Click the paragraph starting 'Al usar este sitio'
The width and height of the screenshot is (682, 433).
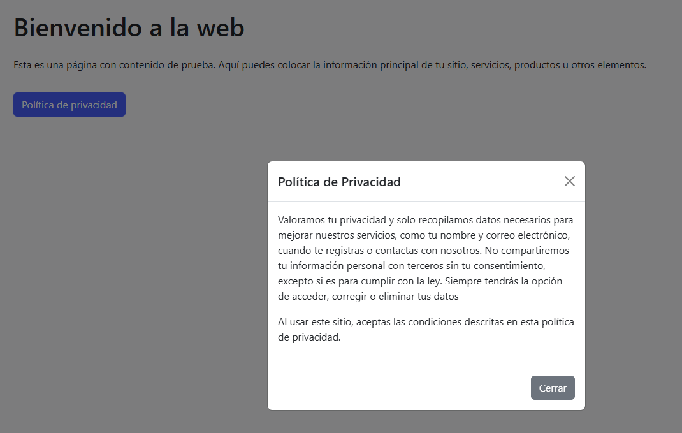click(x=426, y=330)
